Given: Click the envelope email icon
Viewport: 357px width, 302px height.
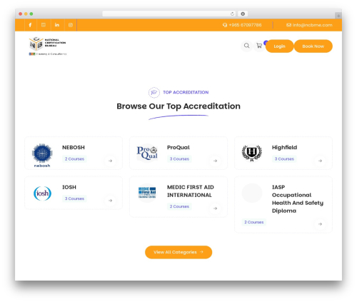Looking at the screenshot, I should (288, 25).
